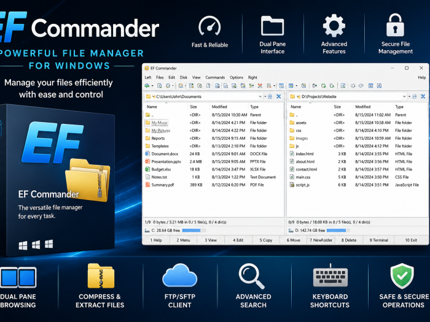Click the left path field showing C:\Users\John\Documents
The height and width of the screenshot is (322, 430).
[x=203, y=96]
